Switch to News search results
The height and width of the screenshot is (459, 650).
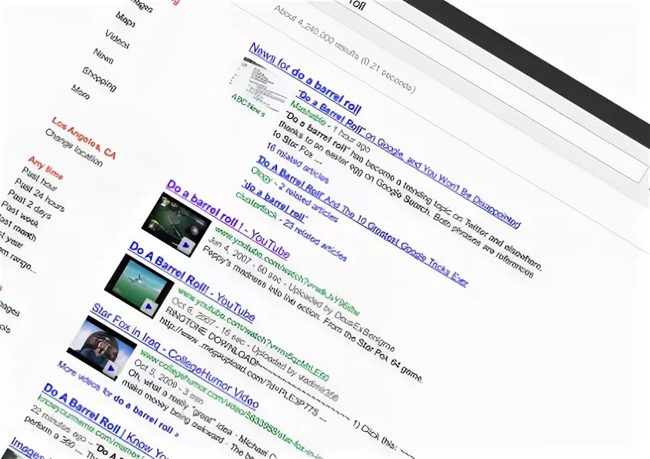(x=103, y=56)
